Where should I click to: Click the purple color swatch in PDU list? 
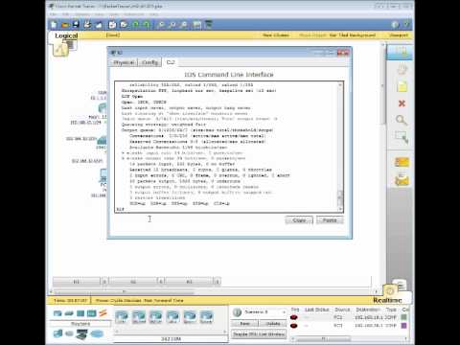[404, 326]
